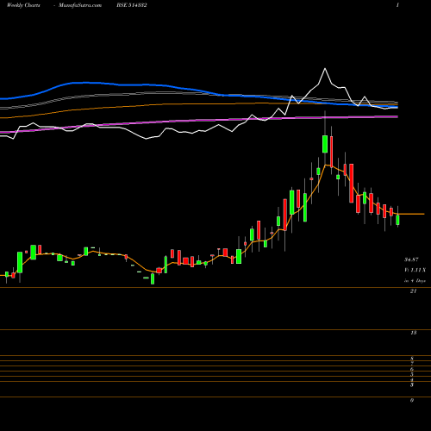Click the "34.87" price value

(411, 259)
